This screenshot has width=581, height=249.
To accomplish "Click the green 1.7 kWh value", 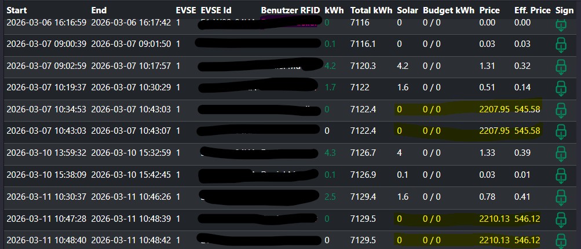I will pyautogui.click(x=330, y=88).
